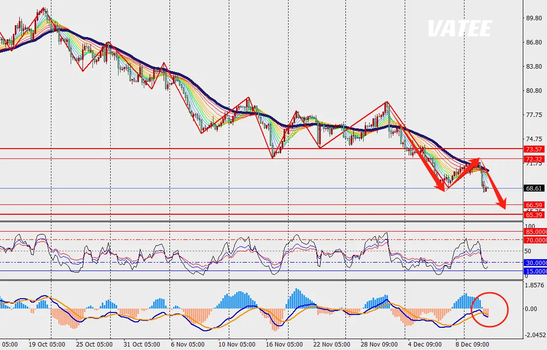Click the 89.80 price axis value
The width and height of the screenshot is (547, 350).
coord(533,18)
